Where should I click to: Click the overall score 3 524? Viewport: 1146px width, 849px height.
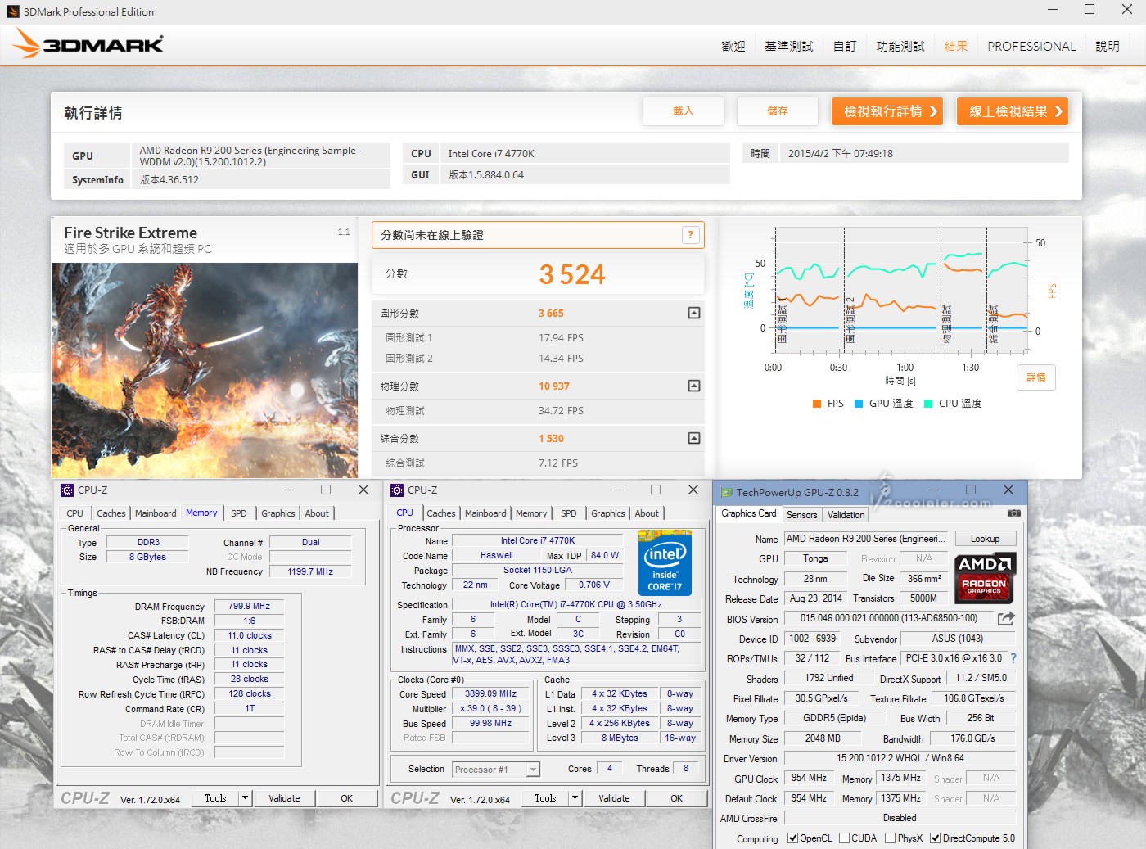572,274
